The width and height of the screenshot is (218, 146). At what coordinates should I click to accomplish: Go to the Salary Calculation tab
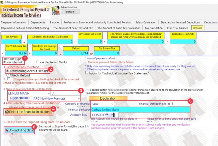[146, 22]
